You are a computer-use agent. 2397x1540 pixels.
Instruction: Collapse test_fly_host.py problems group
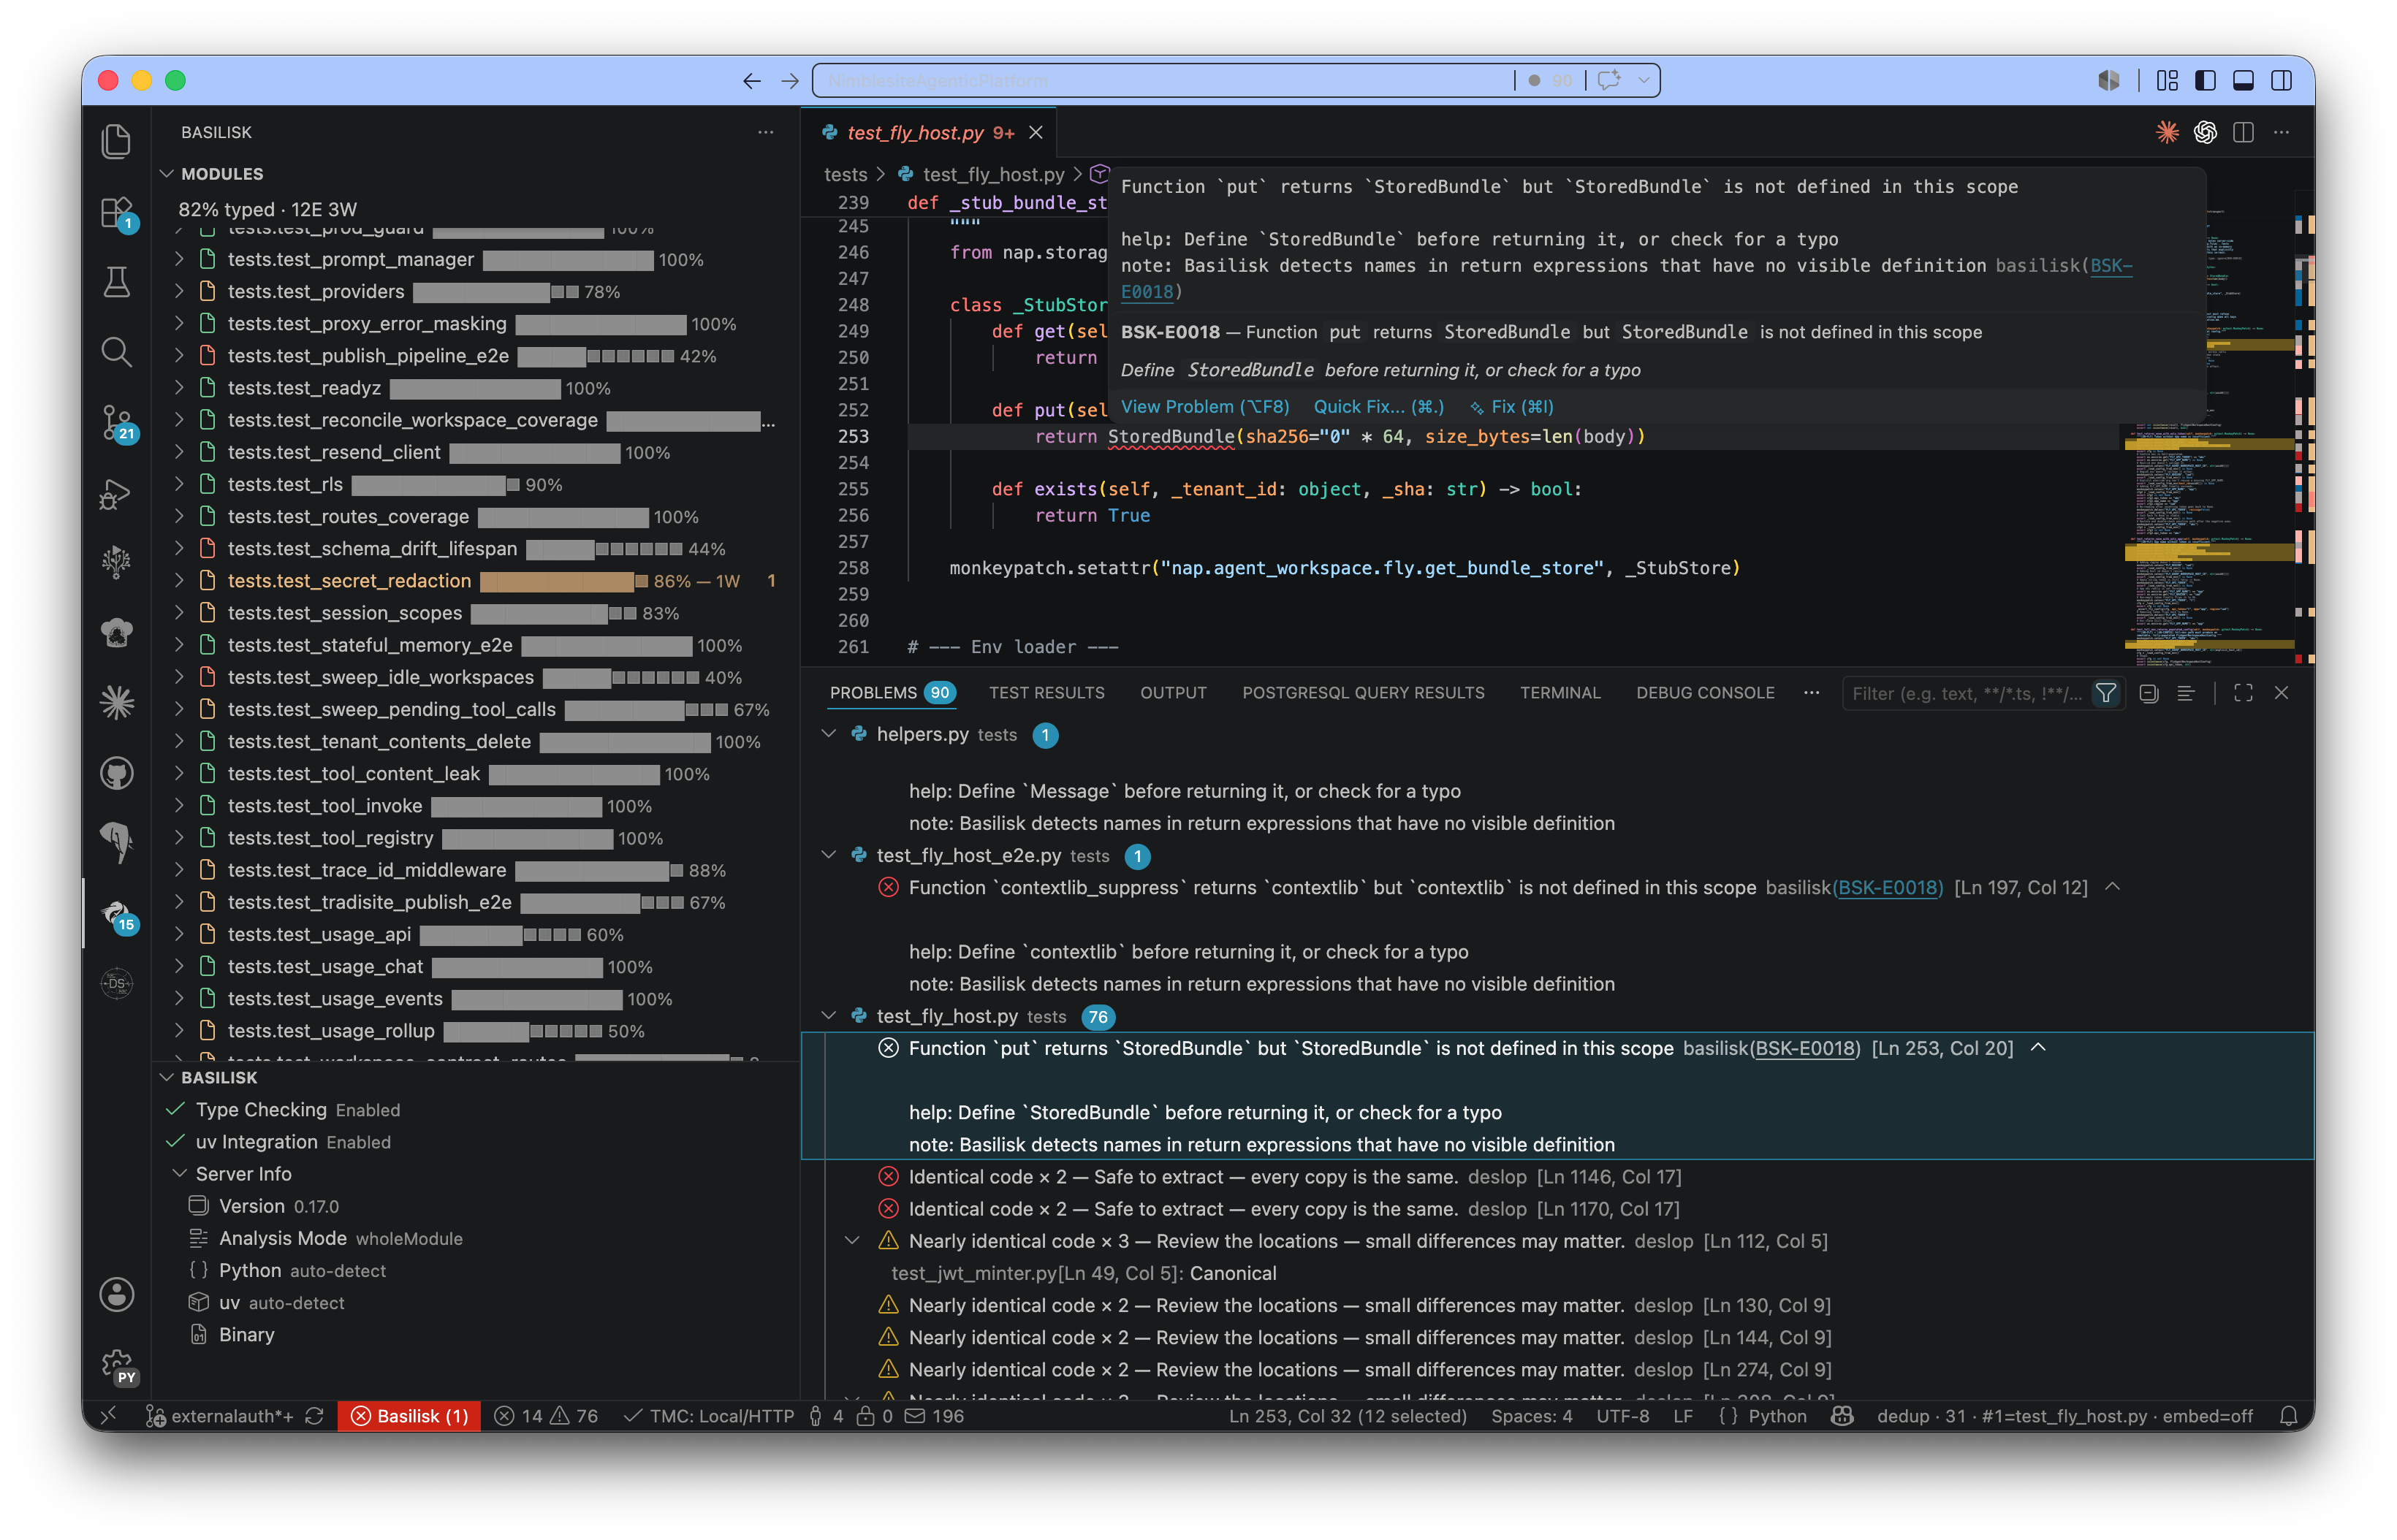click(828, 1015)
